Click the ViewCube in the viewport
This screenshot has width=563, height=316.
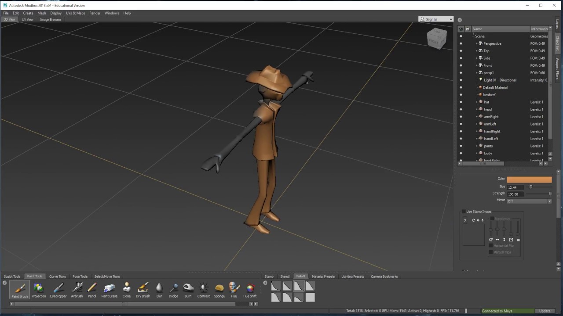tap(437, 39)
